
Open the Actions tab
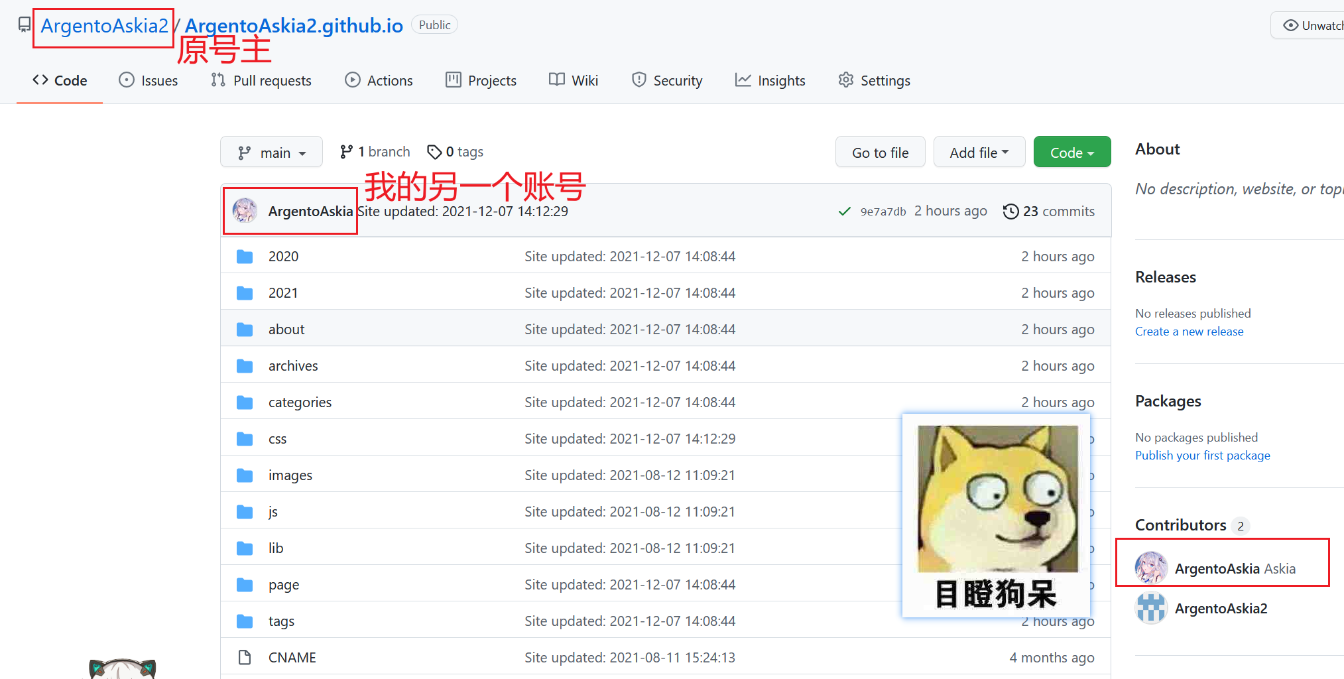pyautogui.click(x=379, y=80)
